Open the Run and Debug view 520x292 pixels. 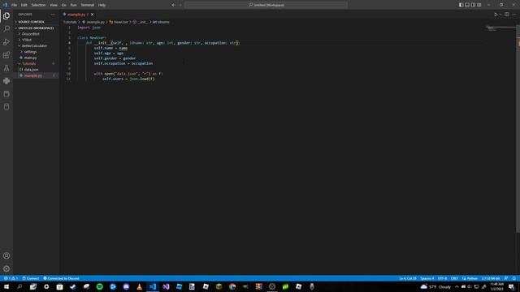pyautogui.click(x=6, y=42)
